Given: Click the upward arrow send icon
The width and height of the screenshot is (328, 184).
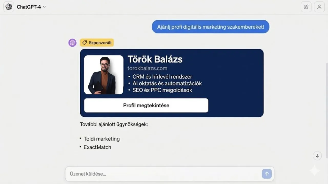Looking at the screenshot, I should pos(267,174).
